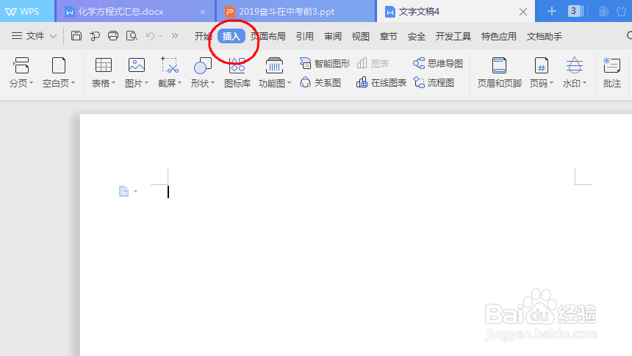The width and height of the screenshot is (632, 356).
Task: Click the 水印 watermark icon
Action: click(575, 65)
